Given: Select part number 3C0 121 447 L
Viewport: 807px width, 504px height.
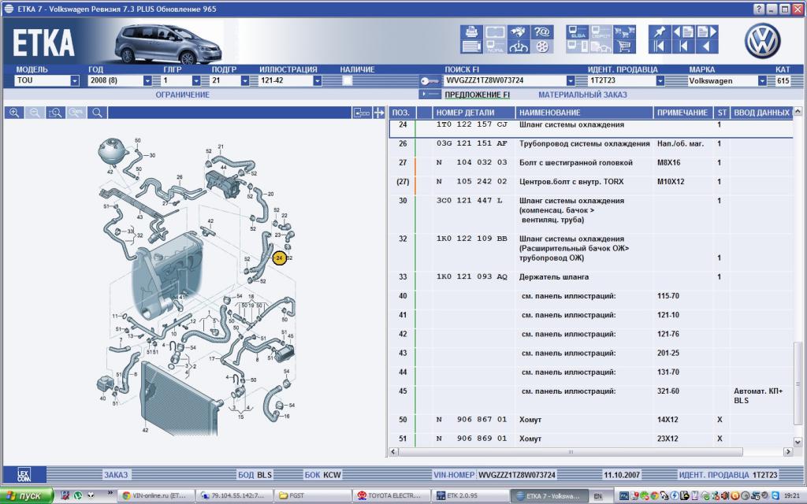Looking at the screenshot, I should point(469,201).
